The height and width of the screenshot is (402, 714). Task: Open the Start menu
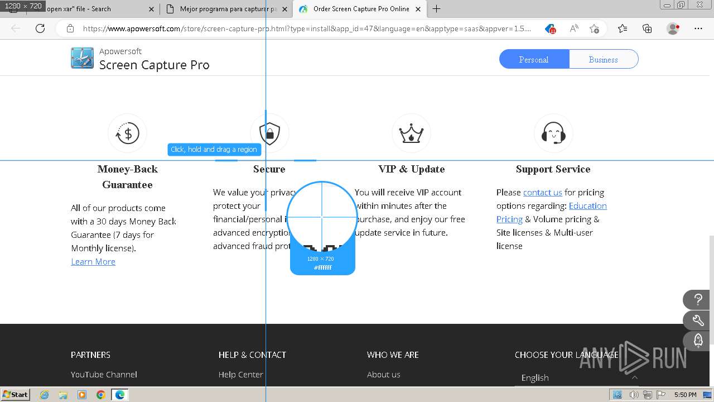pos(16,395)
